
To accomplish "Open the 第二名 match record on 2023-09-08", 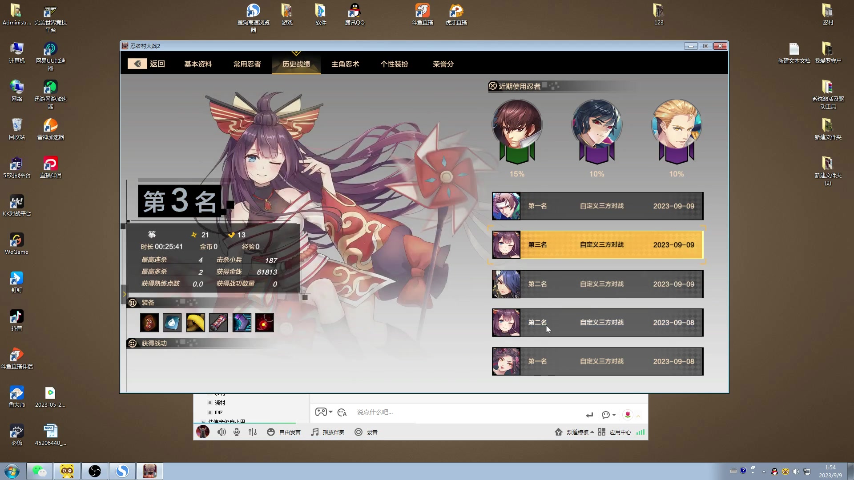I will [597, 322].
